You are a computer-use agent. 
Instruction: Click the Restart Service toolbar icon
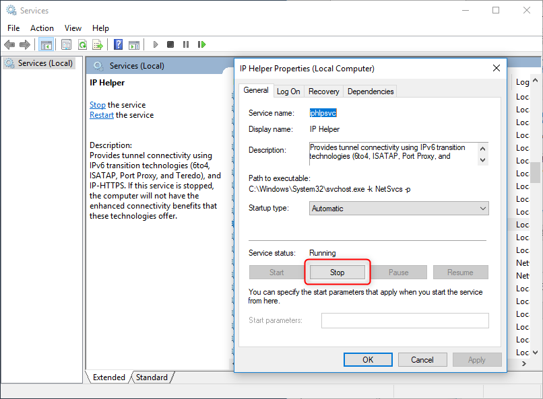click(201, 45)
